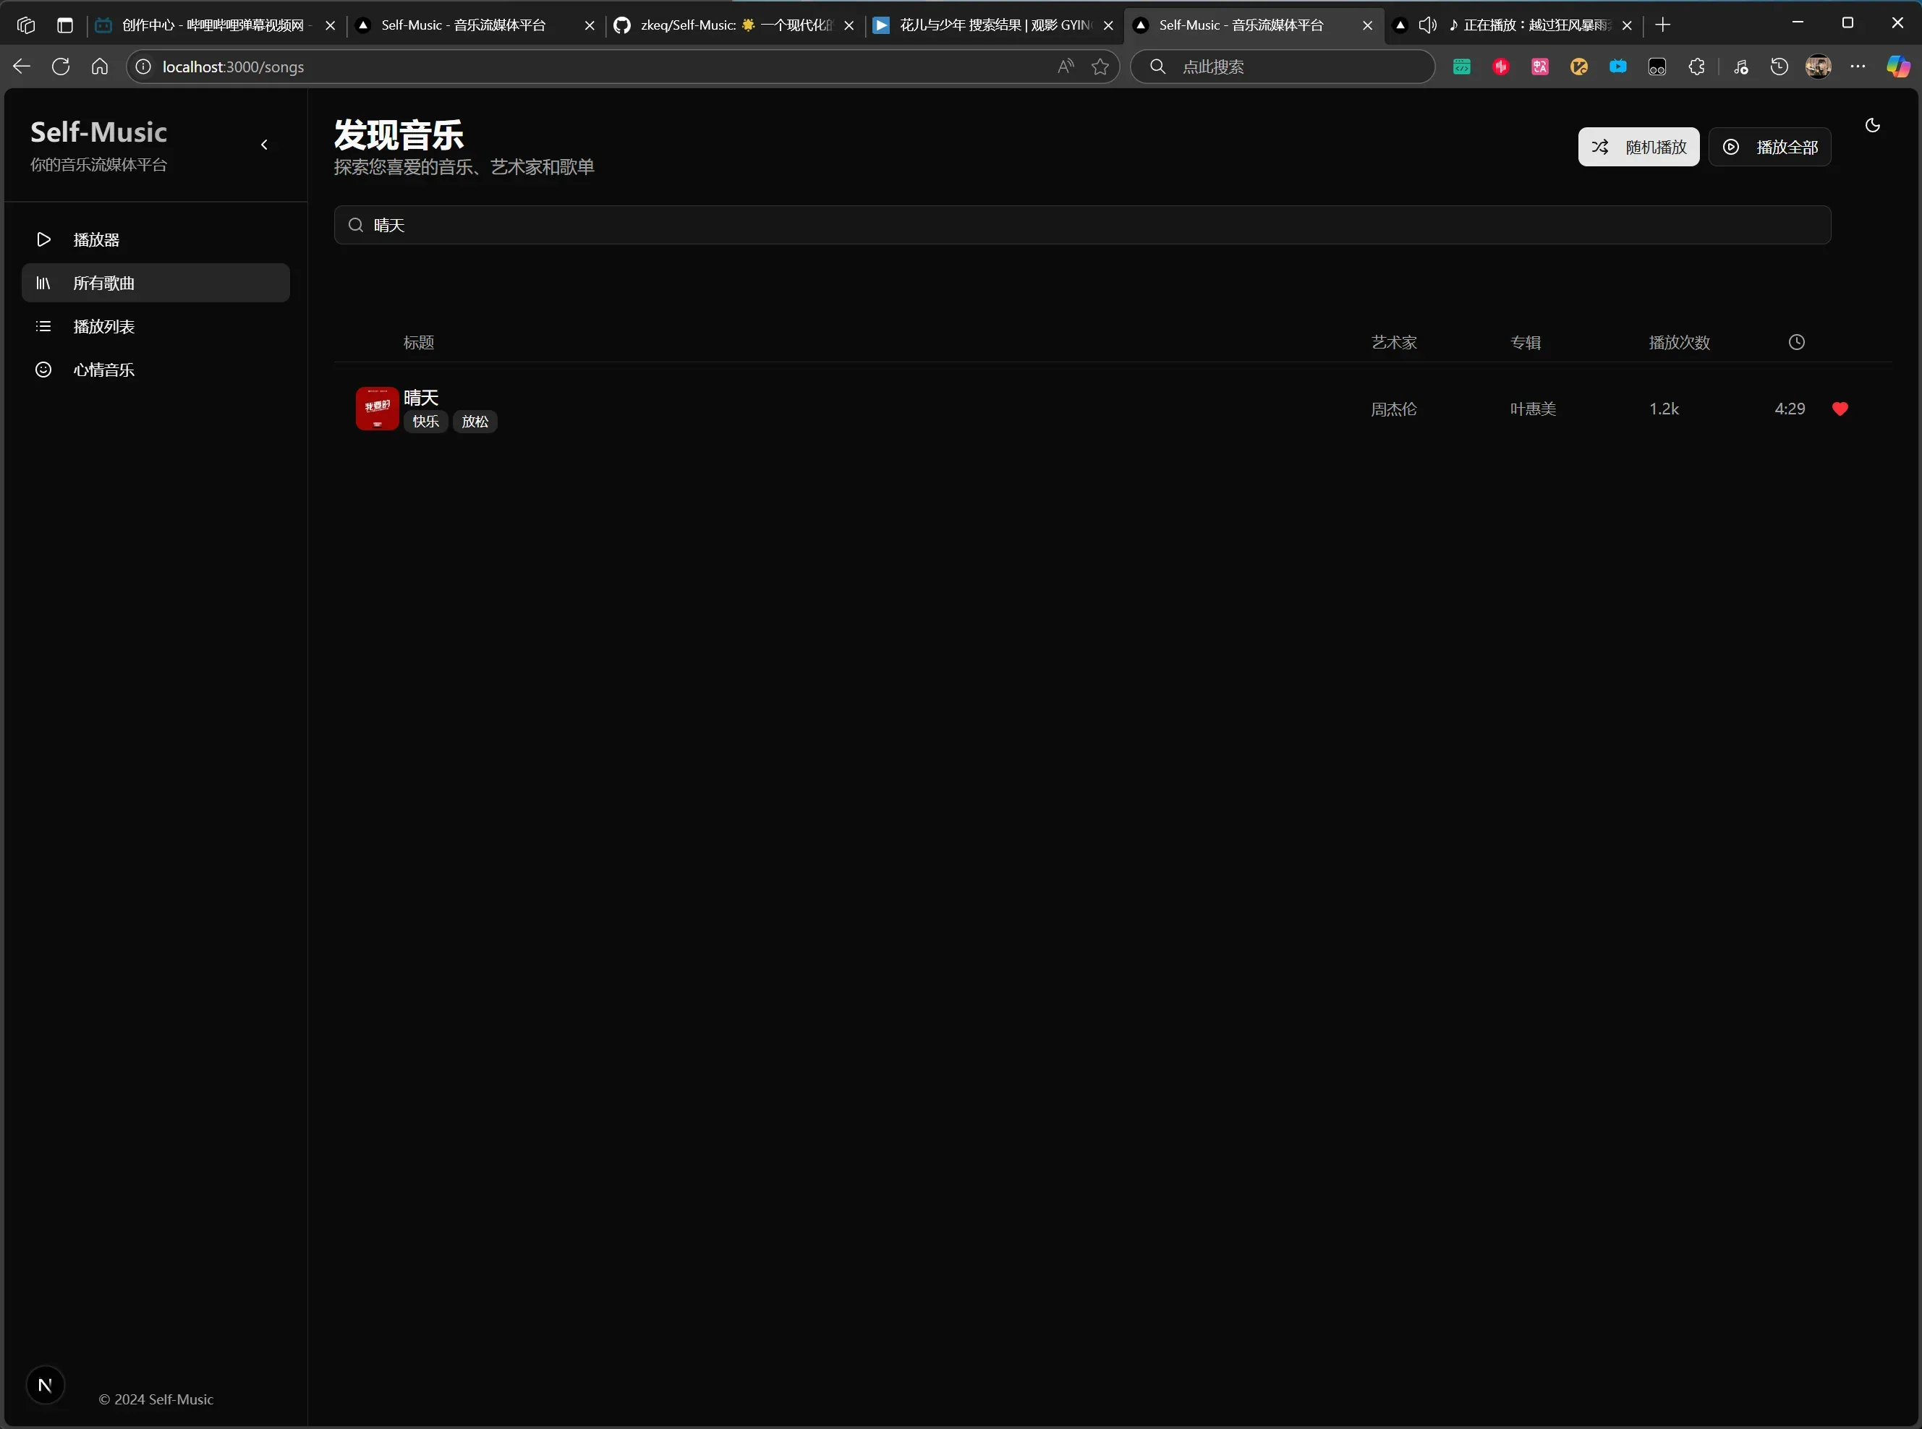Open the browser settings ellipsis menu

(1857, 67)
